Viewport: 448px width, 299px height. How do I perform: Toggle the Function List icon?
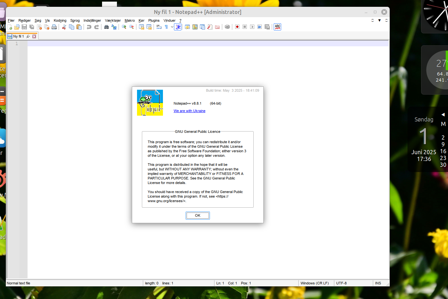210,27
